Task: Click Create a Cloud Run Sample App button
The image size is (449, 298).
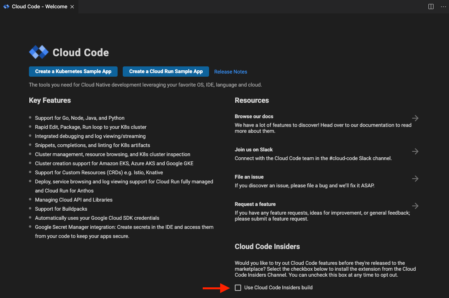Action: (166, 72)
